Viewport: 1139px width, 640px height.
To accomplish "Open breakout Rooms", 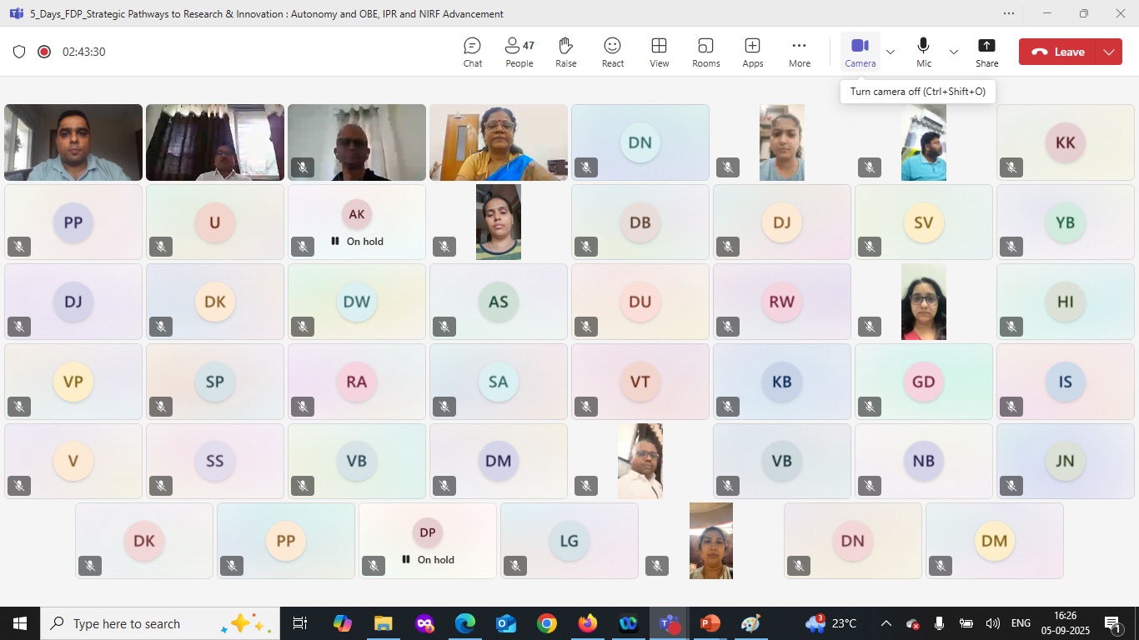I will click(x=705, y=52).
